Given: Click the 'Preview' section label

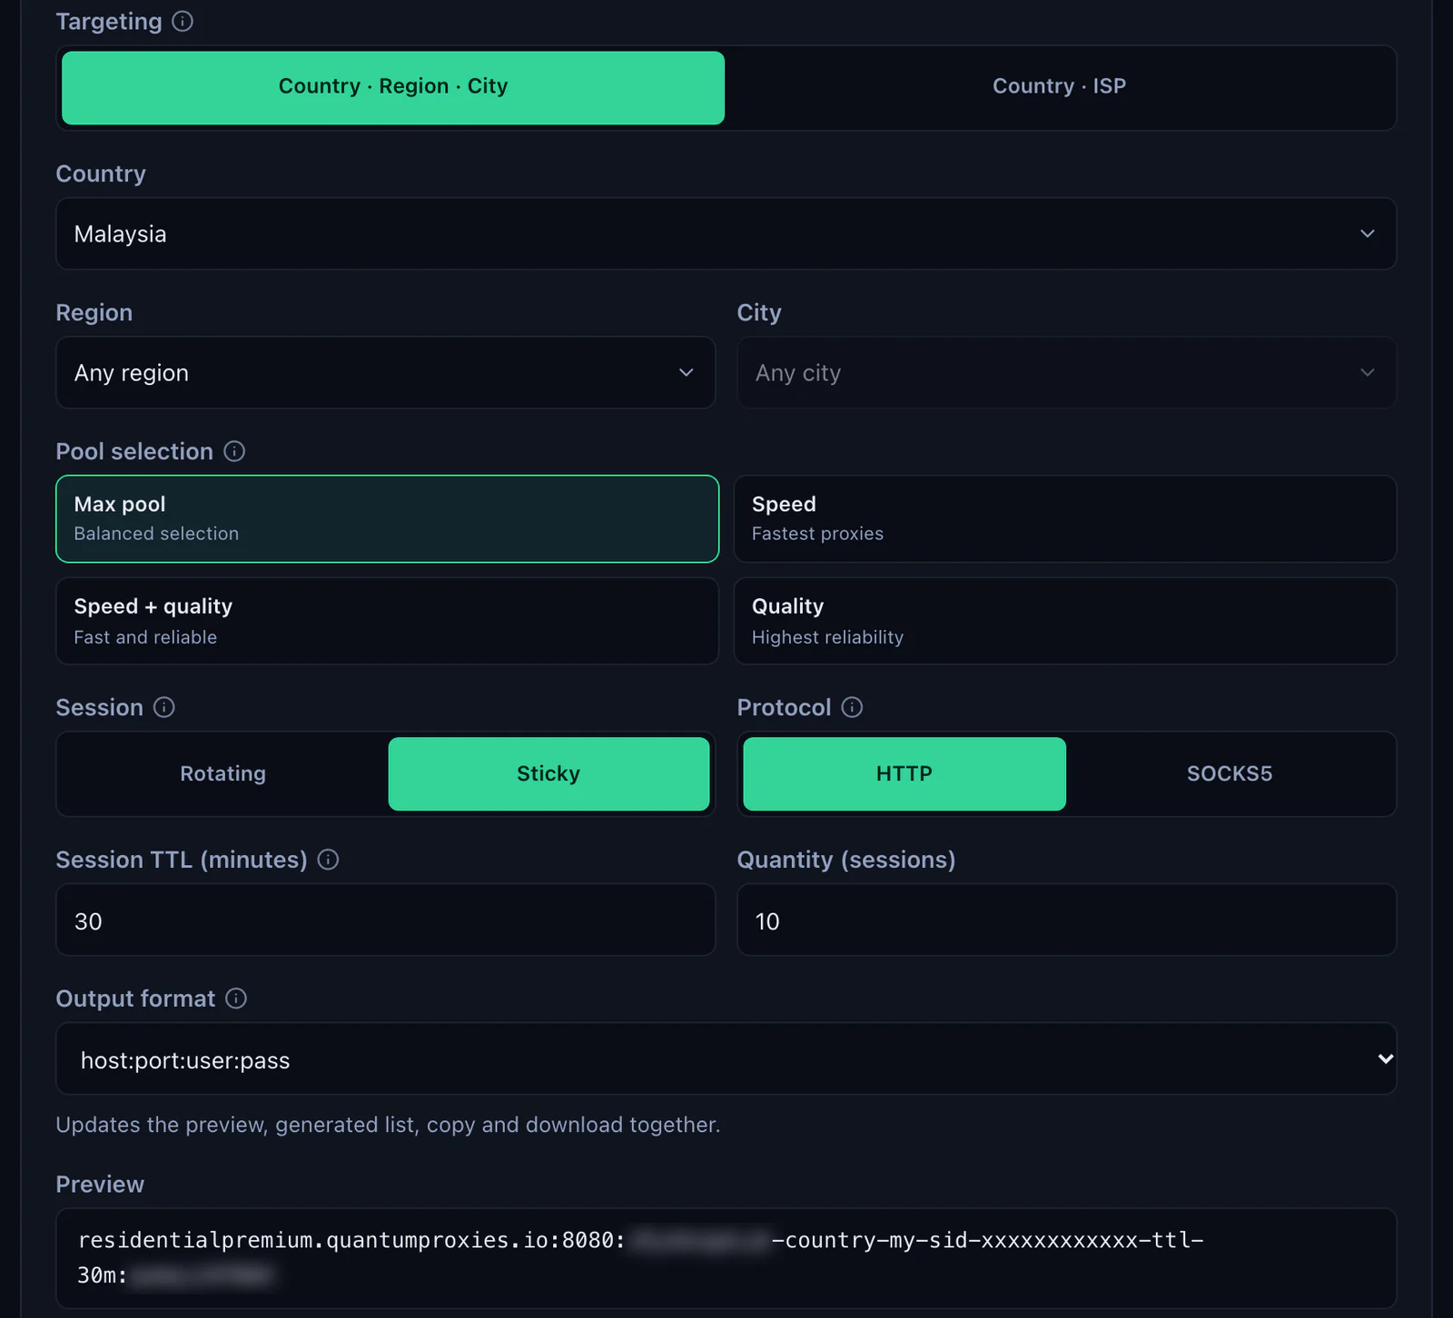Looking at the screenshot, I should coord(100,1185).
